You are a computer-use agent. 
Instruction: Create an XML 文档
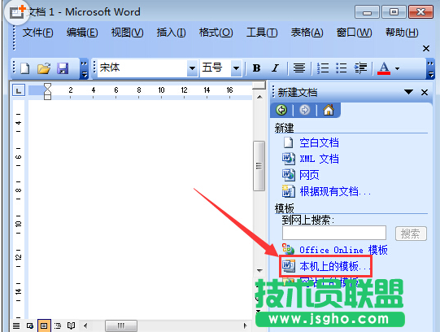click(319, 159)
